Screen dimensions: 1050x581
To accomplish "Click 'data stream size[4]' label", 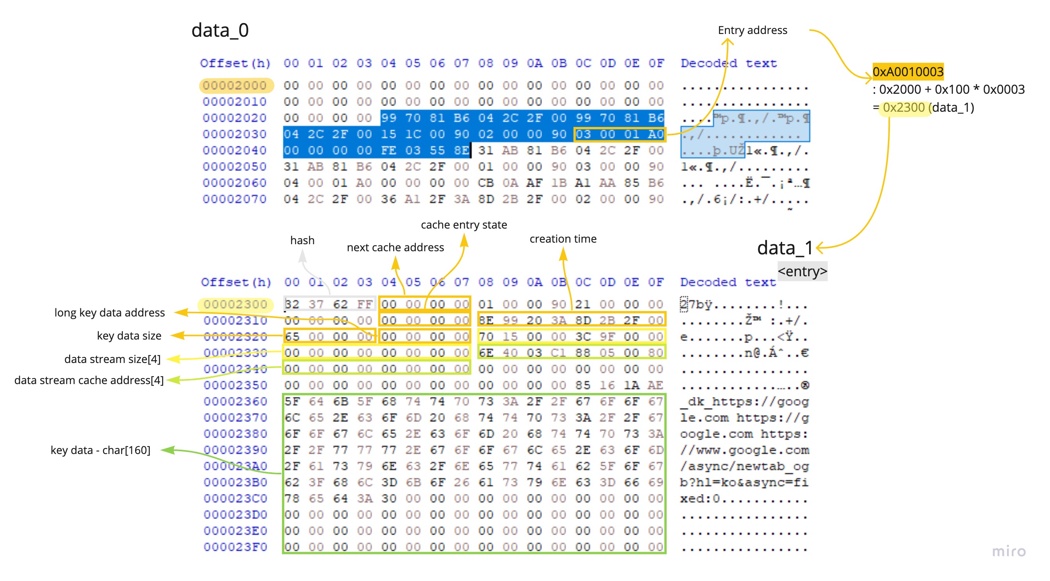I will (x=112, y=359).
